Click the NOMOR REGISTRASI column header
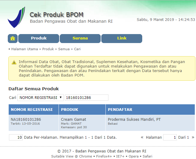This screenshot has height=159, width=196. [x=33, y=109]
